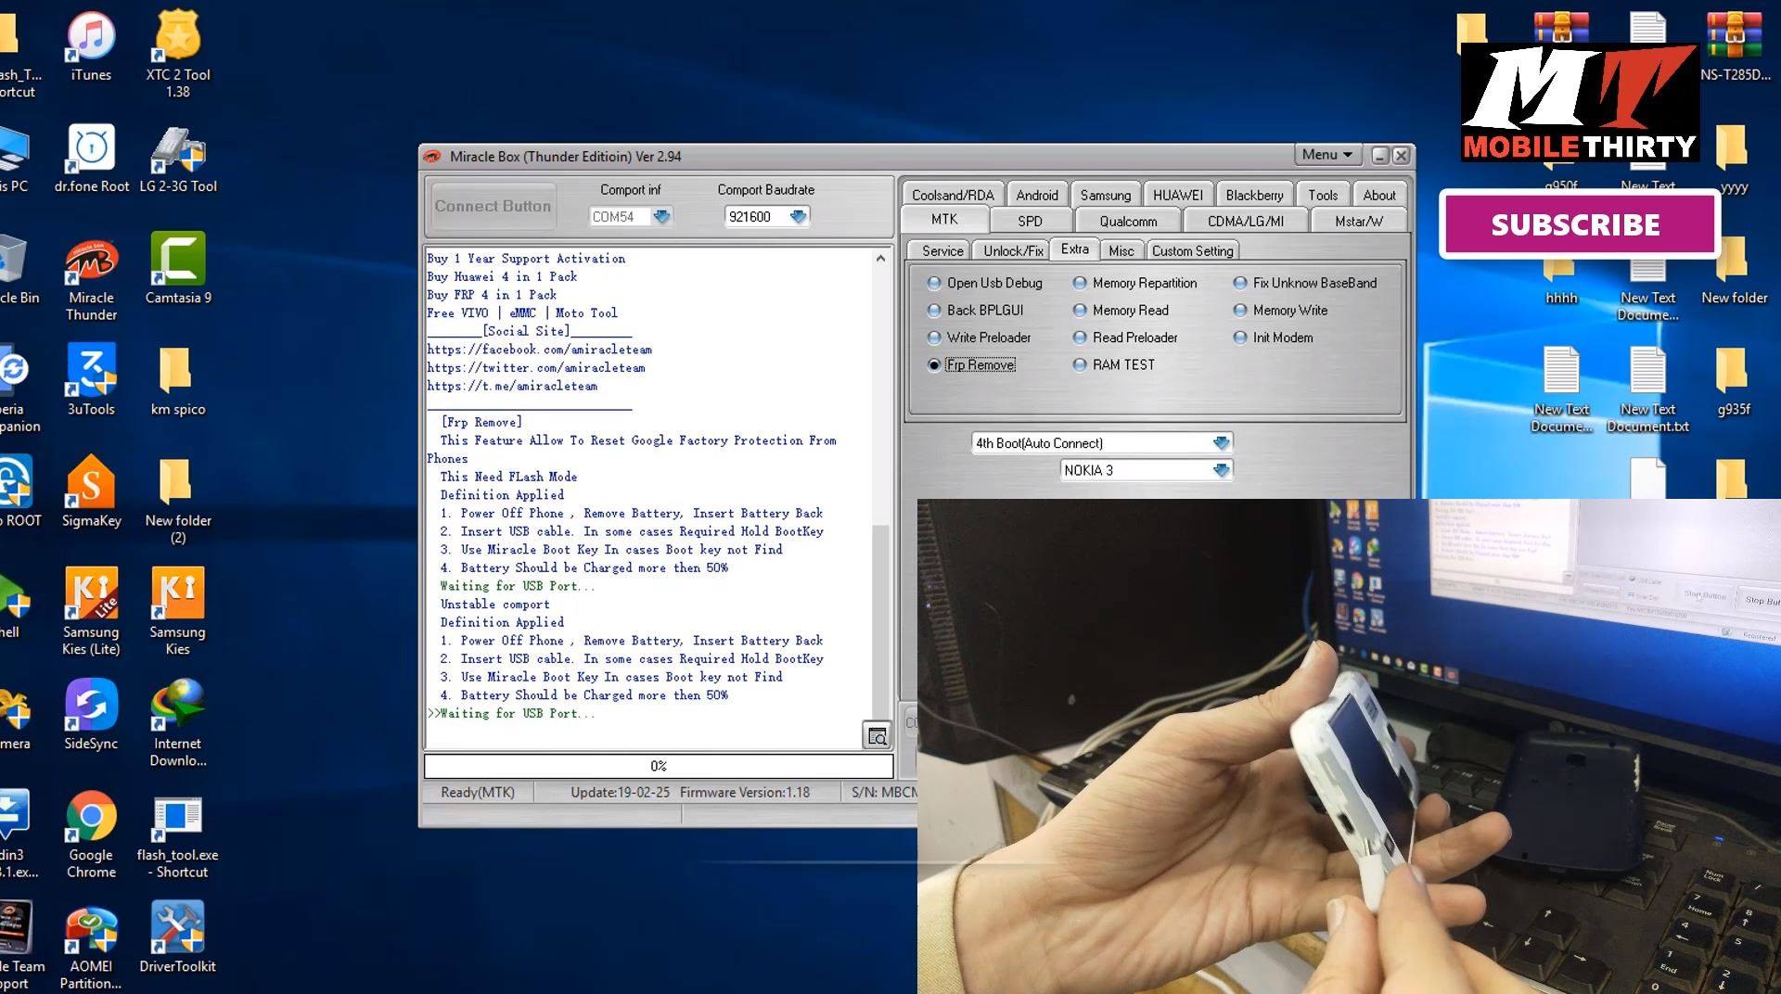Select Memory Read radio option
This screenshot has height=994, width=1781.
[x=1121, y=310]
